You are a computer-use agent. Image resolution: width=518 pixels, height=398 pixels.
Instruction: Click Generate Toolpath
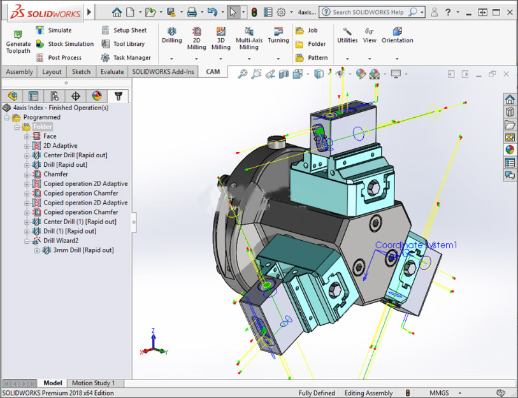pos(18,39)
